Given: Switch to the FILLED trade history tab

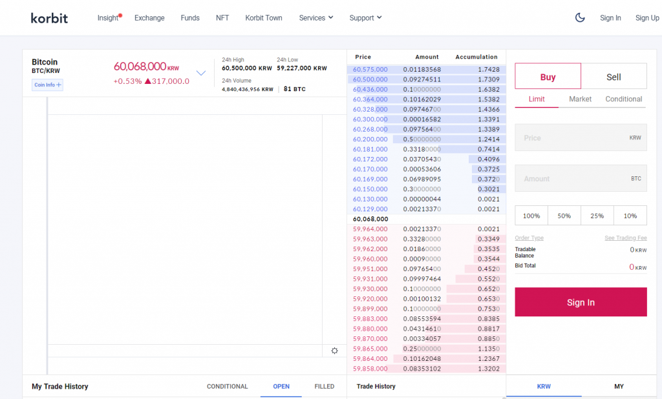Looking at the screenshot, I should [x=325, y=386].
